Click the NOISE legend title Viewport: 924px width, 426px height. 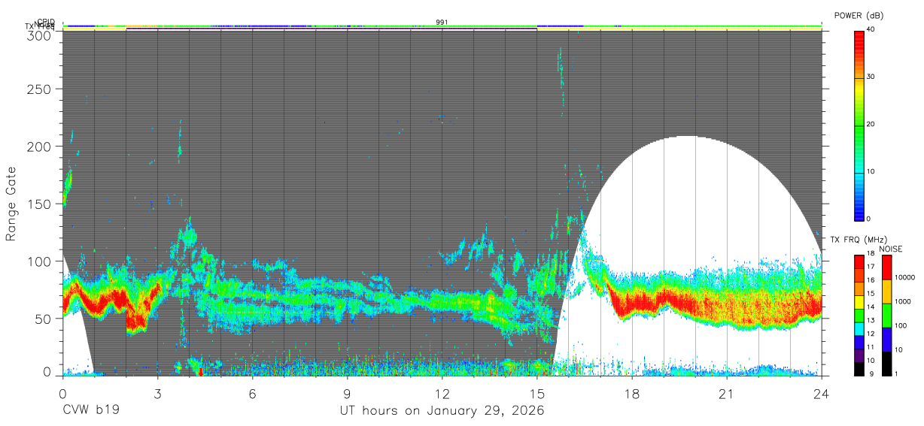pos(891,249)
